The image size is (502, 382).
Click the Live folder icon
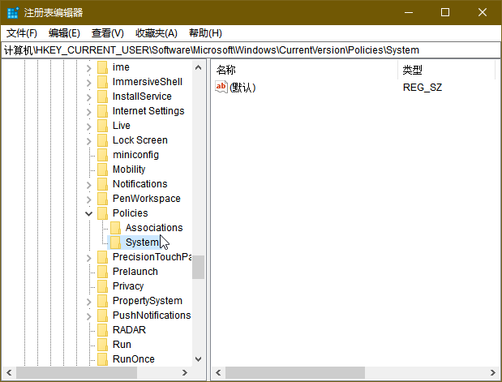tap(102, 126)
